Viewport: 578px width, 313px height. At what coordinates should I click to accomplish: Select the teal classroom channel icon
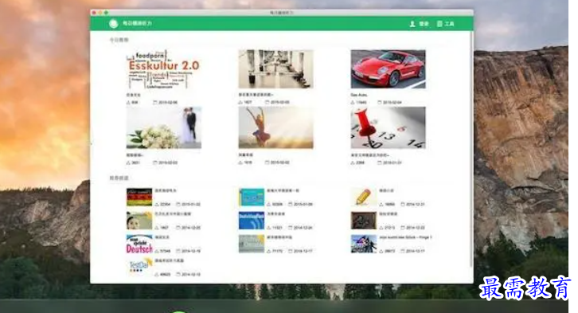(252, 198)
